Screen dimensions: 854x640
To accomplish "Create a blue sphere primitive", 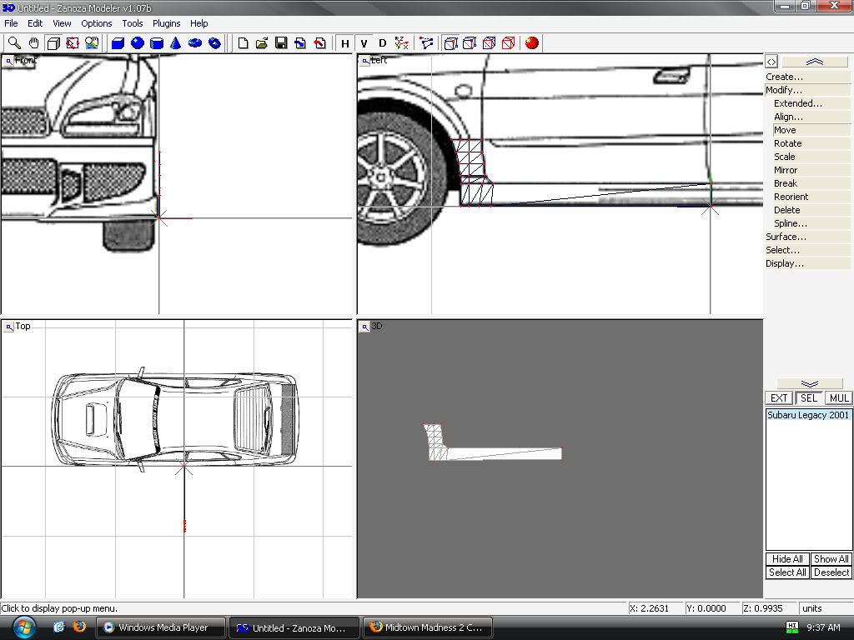I will [x=138, y=43].
